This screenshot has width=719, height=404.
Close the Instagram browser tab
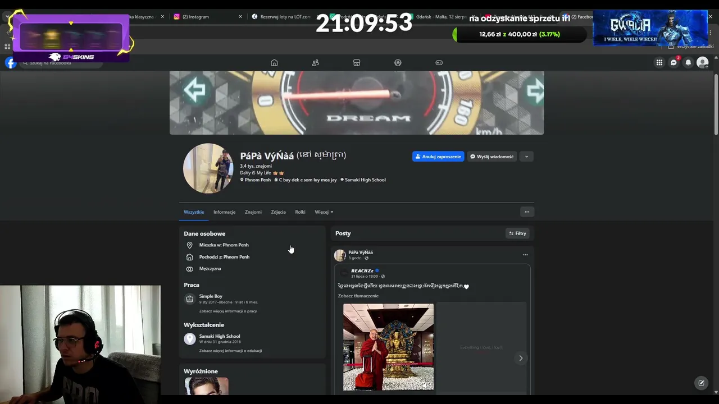pyautogui.click(x=240, y=17)
